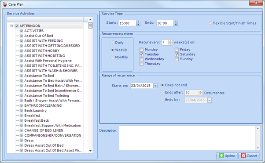The width and height of the screenshot is (265, 163).
Task: Click the Recur every weeks field
Action: point(165,42)
